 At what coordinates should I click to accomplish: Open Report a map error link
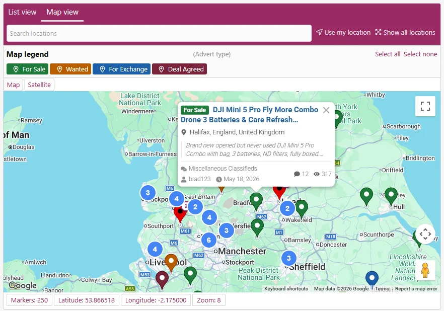pos(416,289)
